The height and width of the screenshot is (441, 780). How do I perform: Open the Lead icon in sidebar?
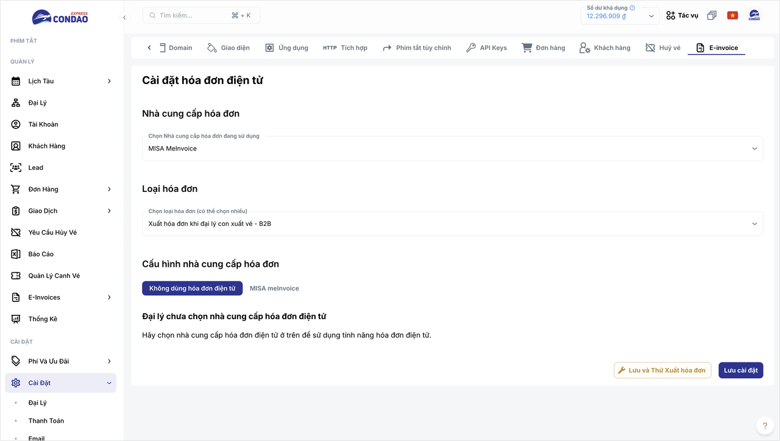point(16,168)
